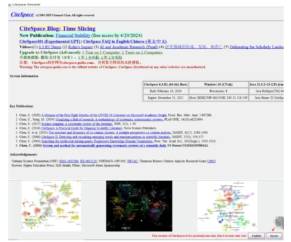Click the System Information heading

24,76
